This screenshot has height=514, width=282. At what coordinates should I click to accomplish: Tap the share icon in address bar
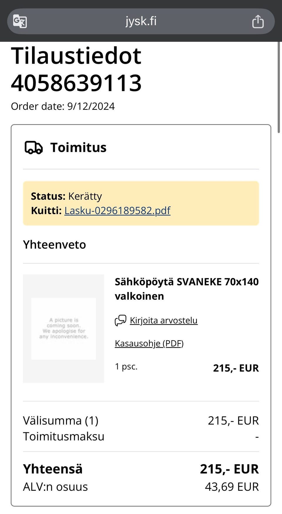tap(258, 21)
